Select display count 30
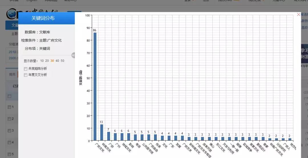Image resolution: width=308 pixels, height=158 pixels. [52, 61]
